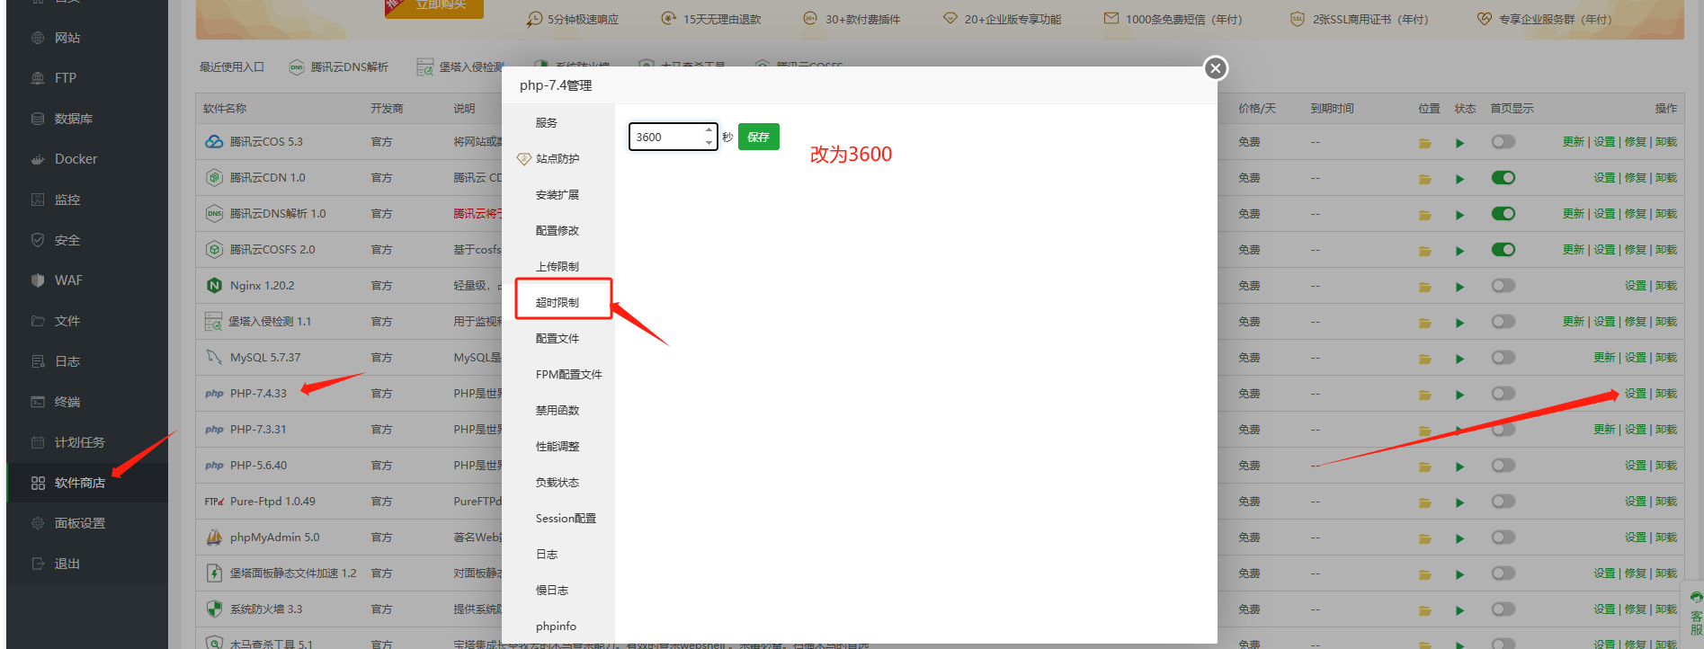Select the 禁用函数 tab

point(558,411)
